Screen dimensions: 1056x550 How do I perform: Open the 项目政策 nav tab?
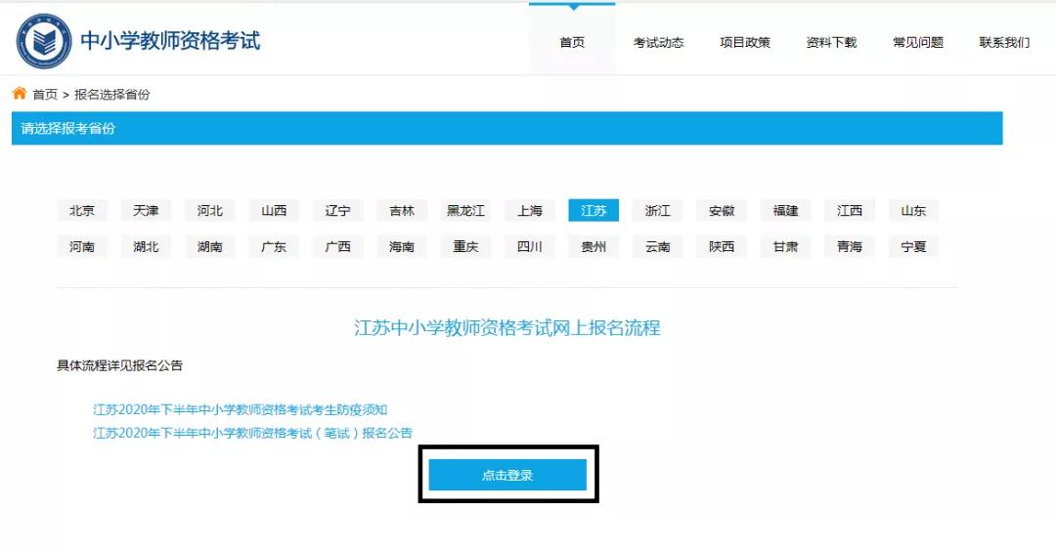pos(745,42)
